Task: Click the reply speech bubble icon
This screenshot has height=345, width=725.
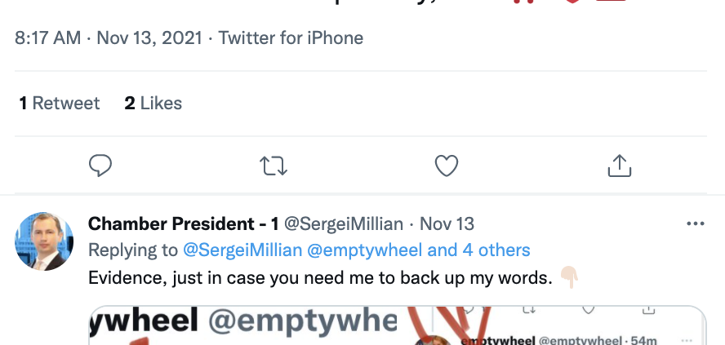Action: pos(100,166)
